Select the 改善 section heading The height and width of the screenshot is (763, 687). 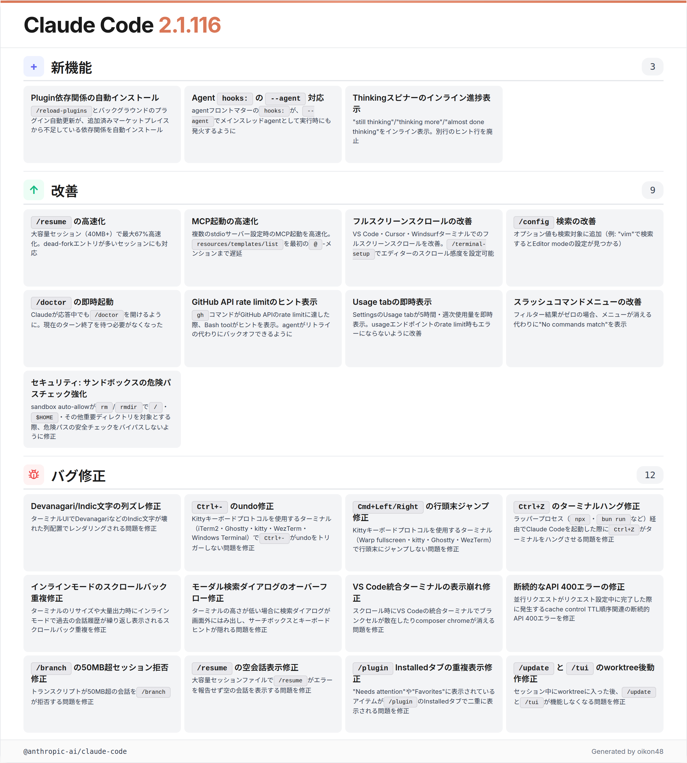click(x=64, y=191)
